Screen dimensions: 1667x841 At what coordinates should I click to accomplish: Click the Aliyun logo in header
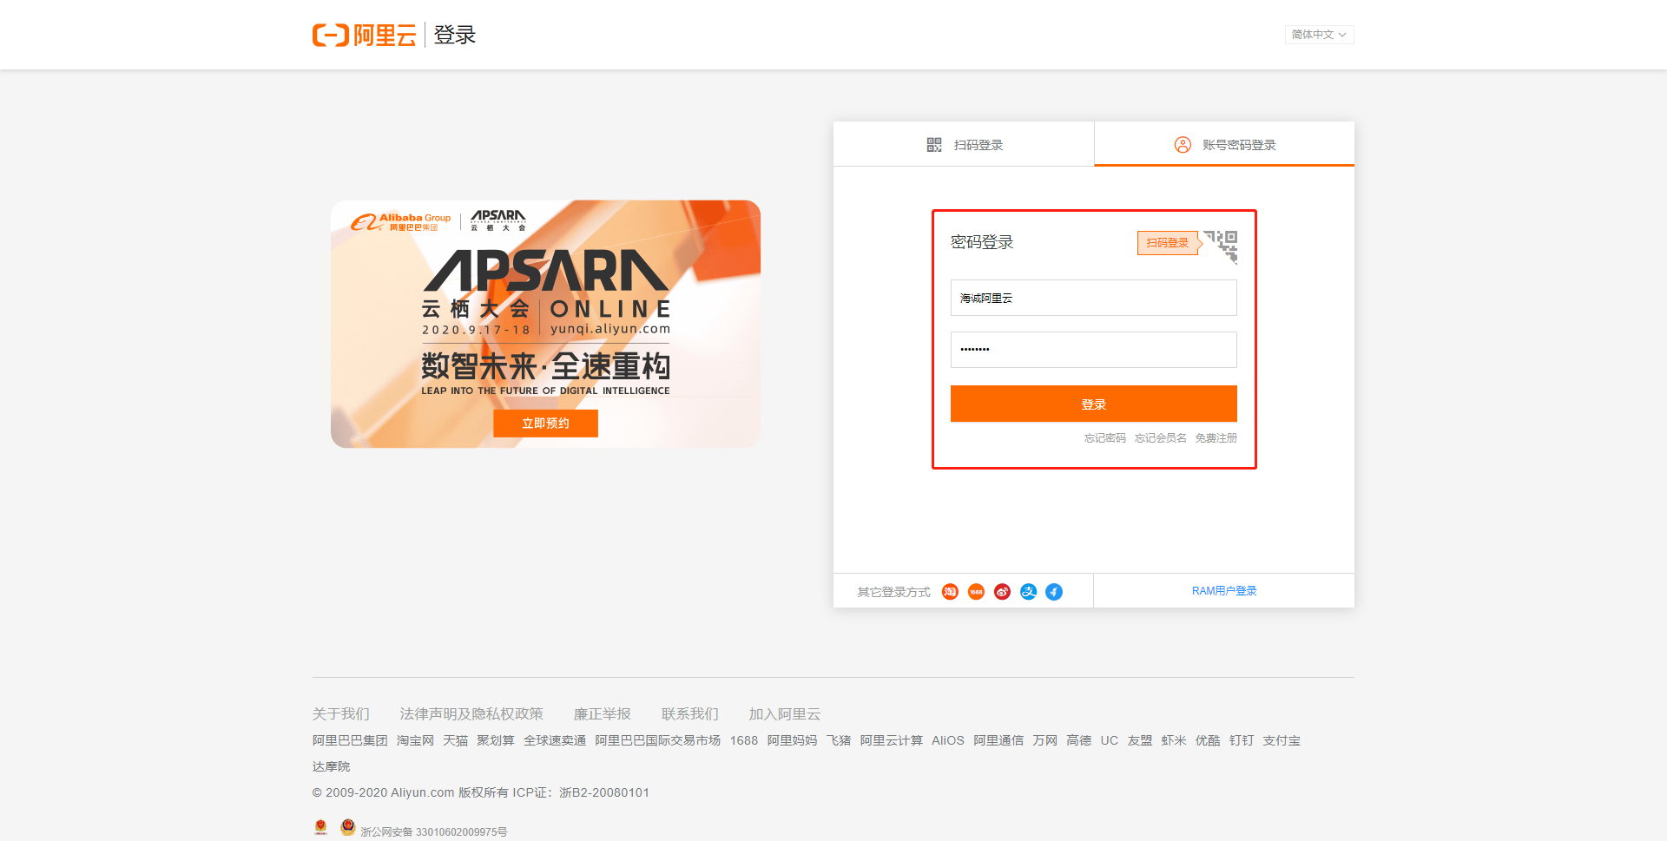tap(365, 35)
